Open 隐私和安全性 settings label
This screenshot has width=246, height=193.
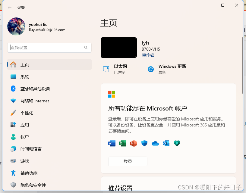point(33,185)
